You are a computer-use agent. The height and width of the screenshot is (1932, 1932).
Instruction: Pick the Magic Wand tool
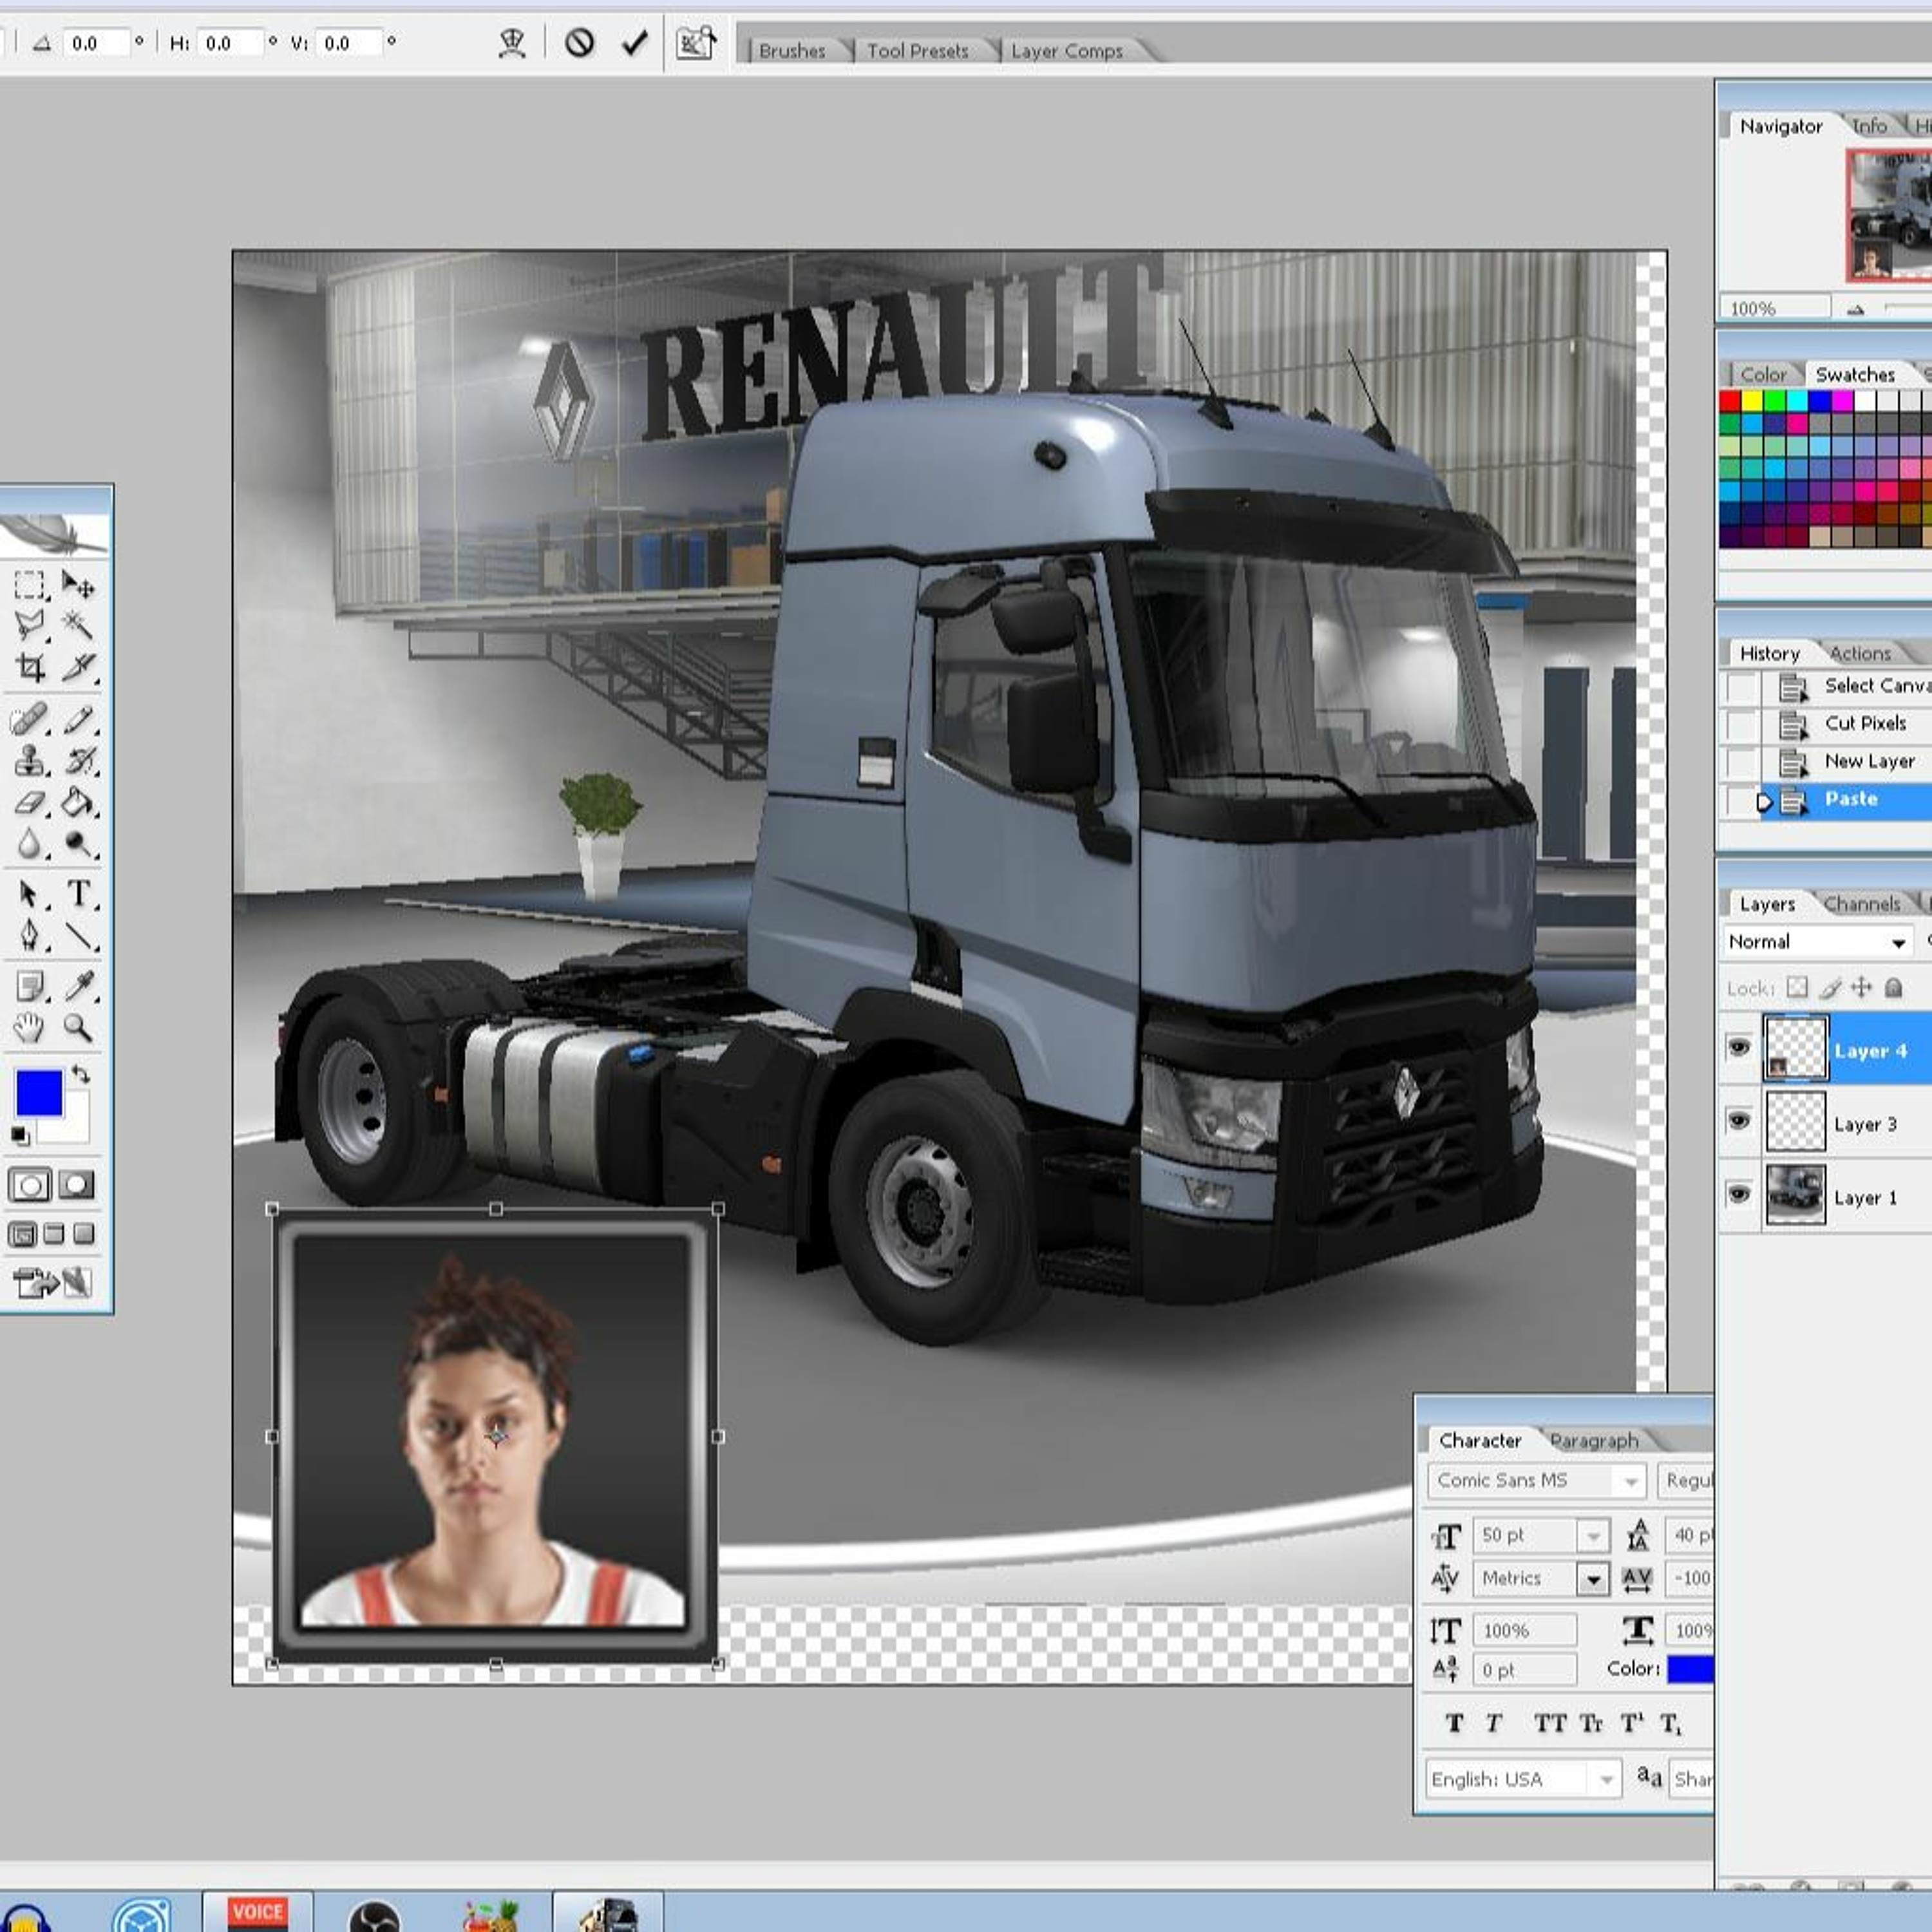[78, 626]
